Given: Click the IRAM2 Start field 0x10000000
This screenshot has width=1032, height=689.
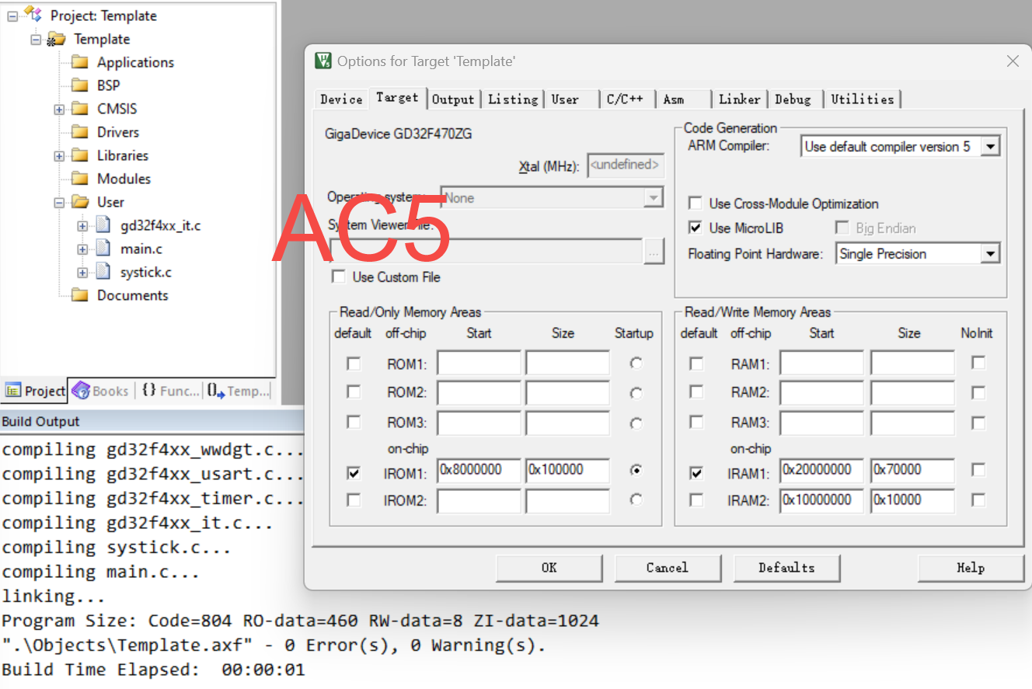Looking at the screenshot, I should [822, 500].
